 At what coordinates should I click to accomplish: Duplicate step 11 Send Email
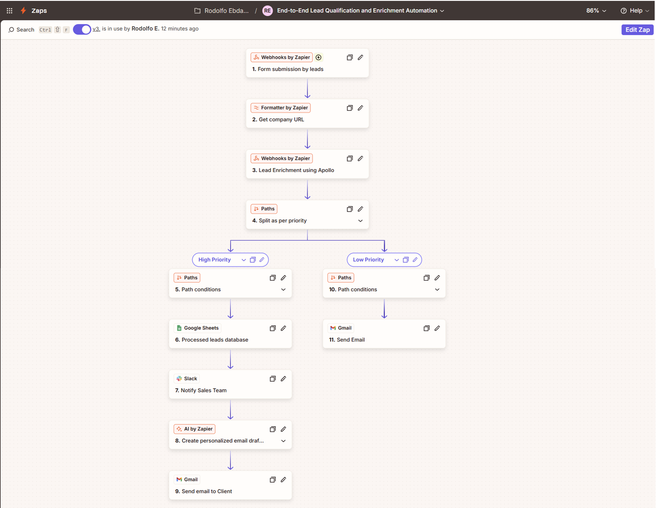pyautogui.click(x=426, y=328)
